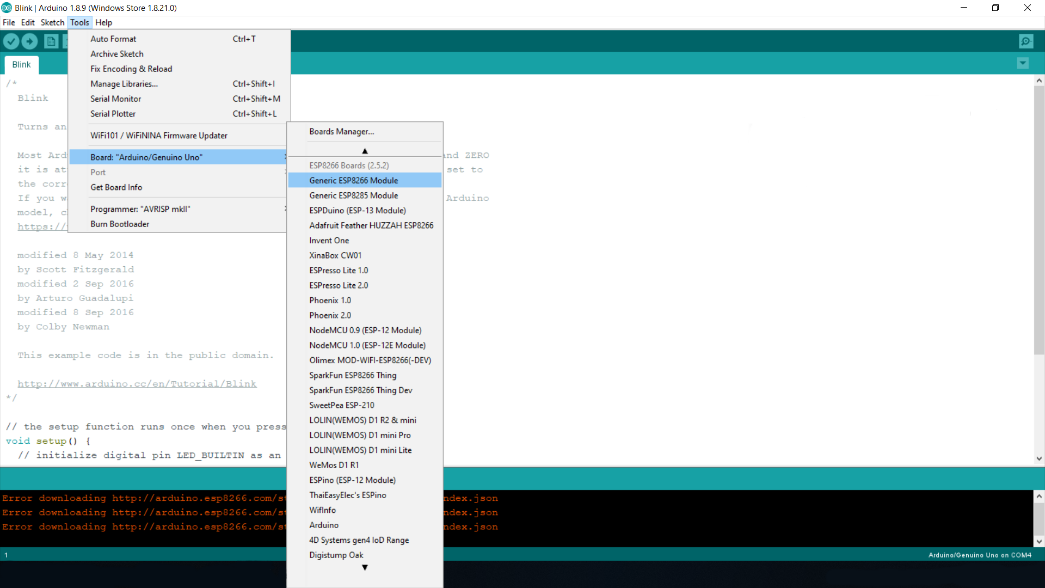1045x588 pixels.
Task: Choose Olimex MOD-WIFI-ESP8266(-DEV)
Action: tap(365, 360)
